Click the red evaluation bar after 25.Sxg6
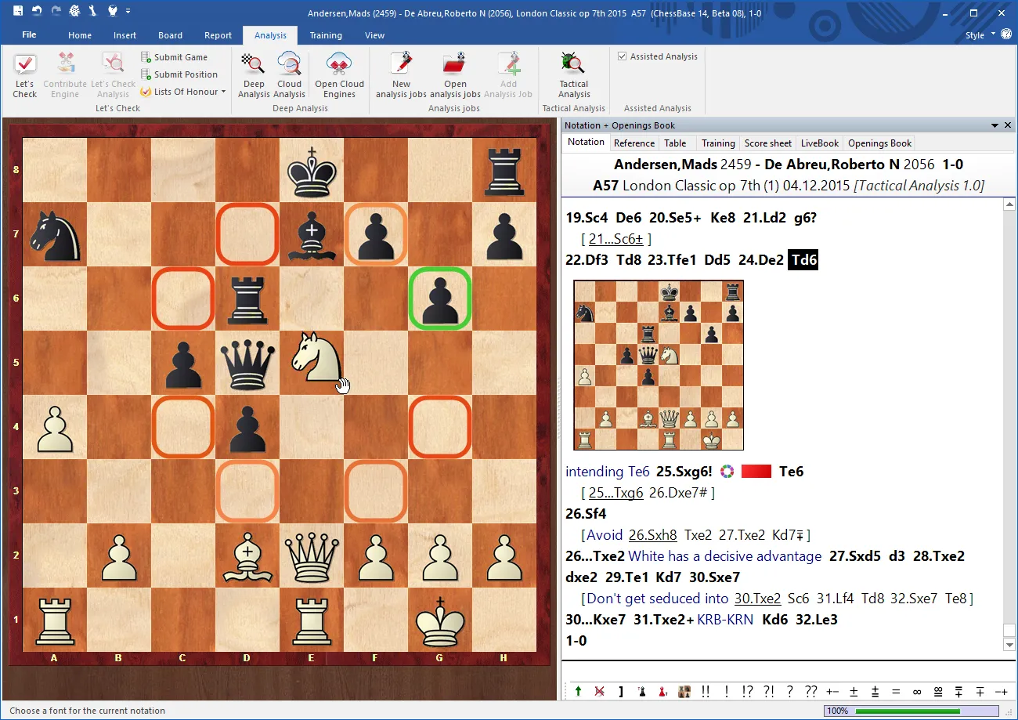 click(756, 472)
